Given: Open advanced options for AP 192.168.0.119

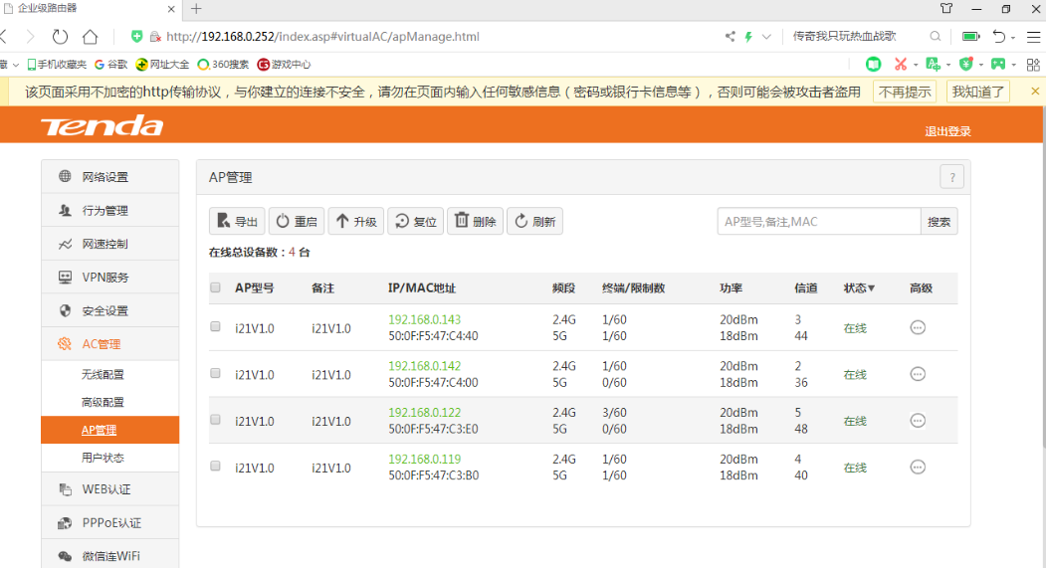Looking at the screenshot, I should coord(918,468).
